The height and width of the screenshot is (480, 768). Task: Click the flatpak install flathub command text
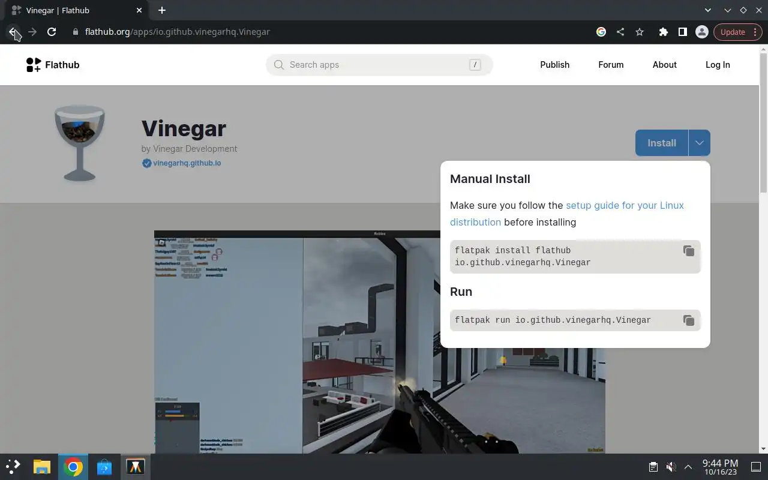[x=523, y=256]
